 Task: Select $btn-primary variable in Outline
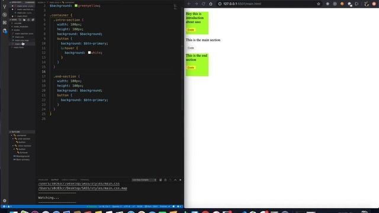click(22, 160)
